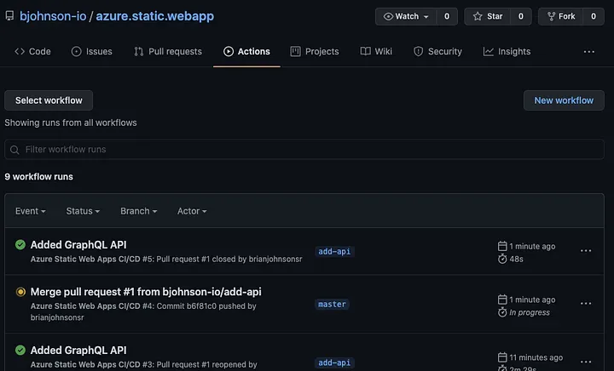View the Insights tab

(x=507, y=52)
